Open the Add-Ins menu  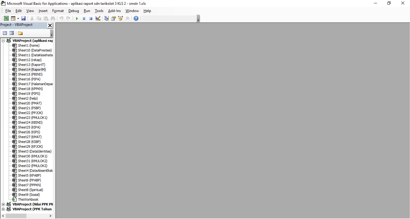(114, 11)
